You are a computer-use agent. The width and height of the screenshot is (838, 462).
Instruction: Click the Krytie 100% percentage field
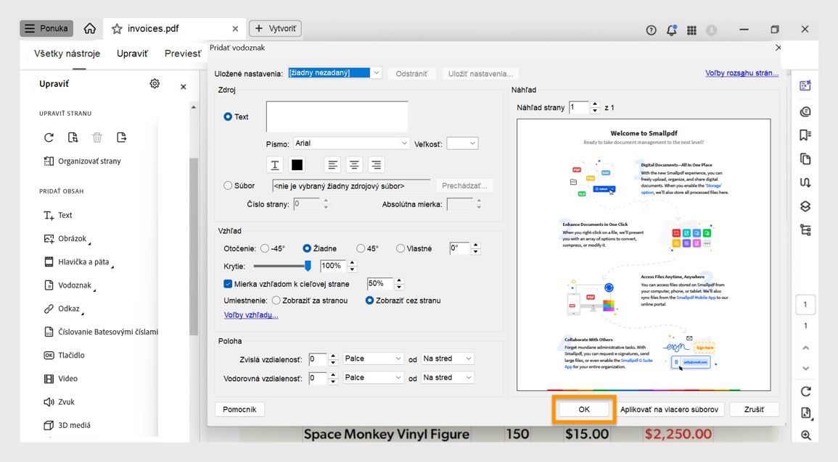(334, 266)
